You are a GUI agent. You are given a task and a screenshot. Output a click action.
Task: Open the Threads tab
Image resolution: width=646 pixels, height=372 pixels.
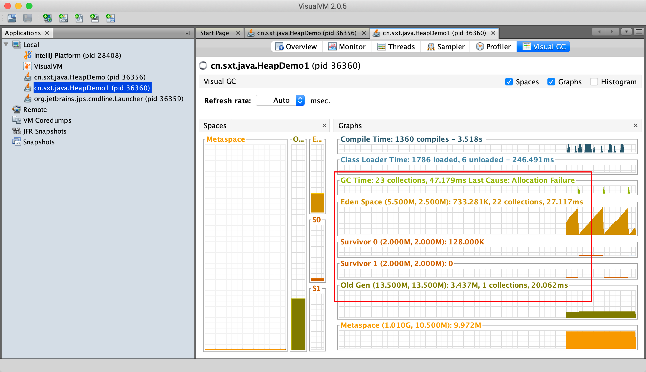pos(396,46)
